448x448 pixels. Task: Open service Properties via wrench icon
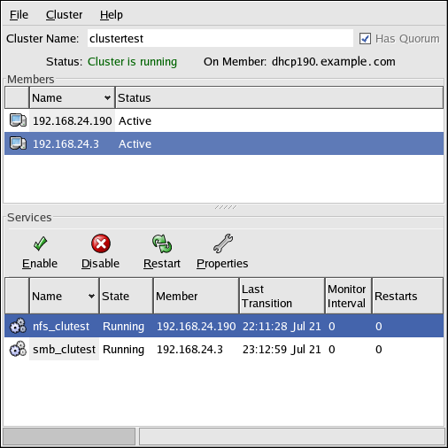coord(223,243)
